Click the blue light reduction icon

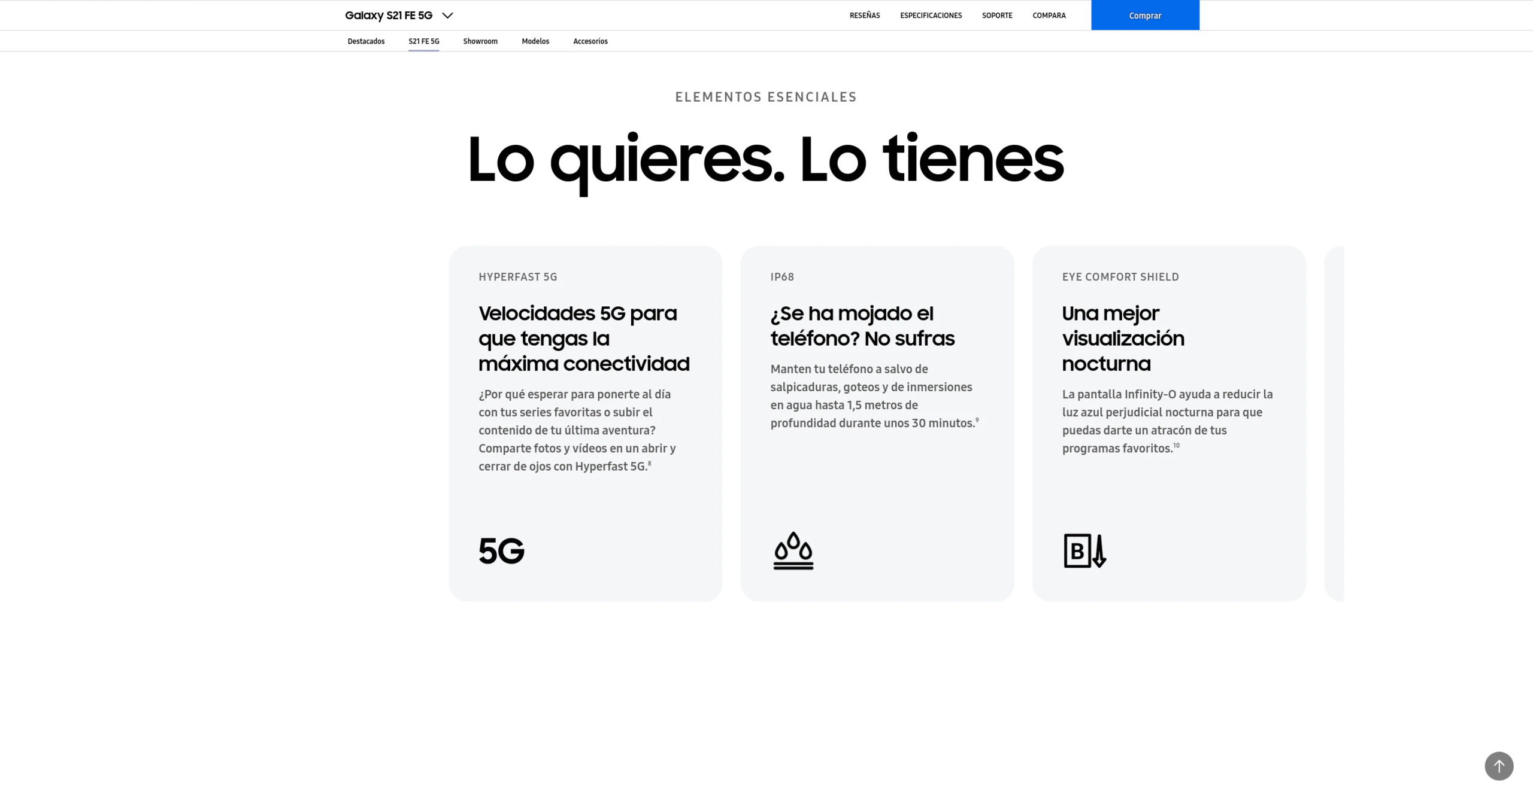coord(1084,551)
